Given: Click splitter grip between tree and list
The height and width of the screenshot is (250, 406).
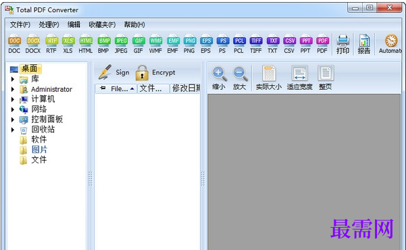Looking at the screenshot, I should pos(91,178).
